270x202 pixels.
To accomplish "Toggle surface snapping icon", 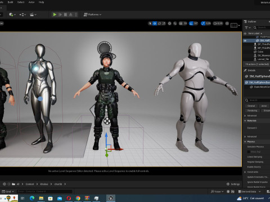I will click(x=175, y=24).
